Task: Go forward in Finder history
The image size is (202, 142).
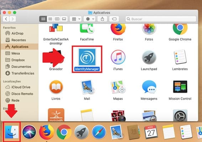Action: pyautogui.click(x=12, y=19)
